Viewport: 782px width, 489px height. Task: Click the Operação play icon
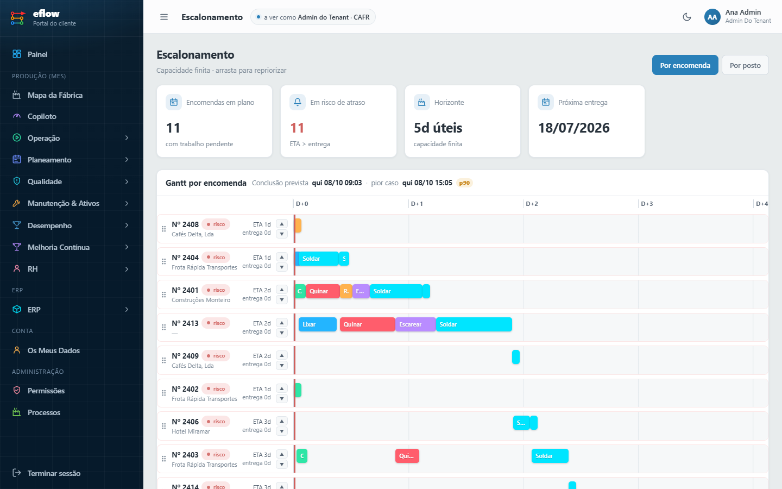[x=17, y=138]
